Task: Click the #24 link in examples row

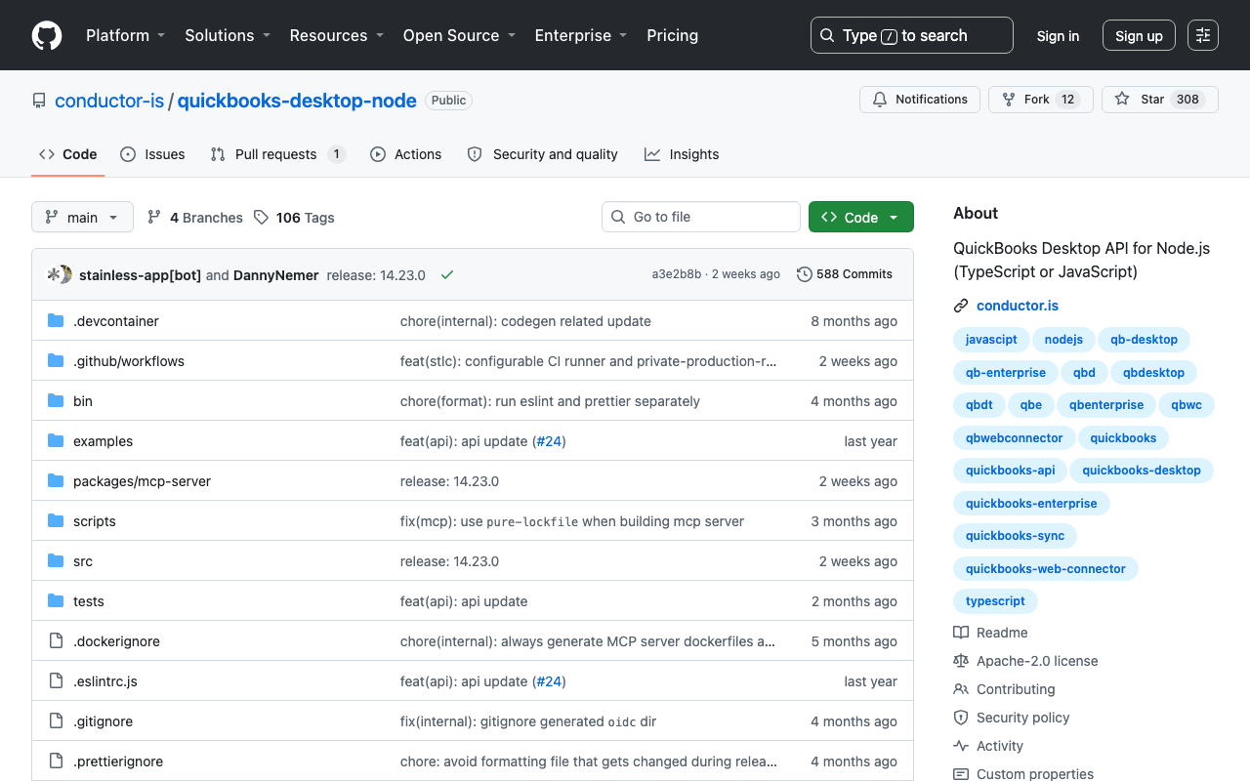Action: pos(549,441)
